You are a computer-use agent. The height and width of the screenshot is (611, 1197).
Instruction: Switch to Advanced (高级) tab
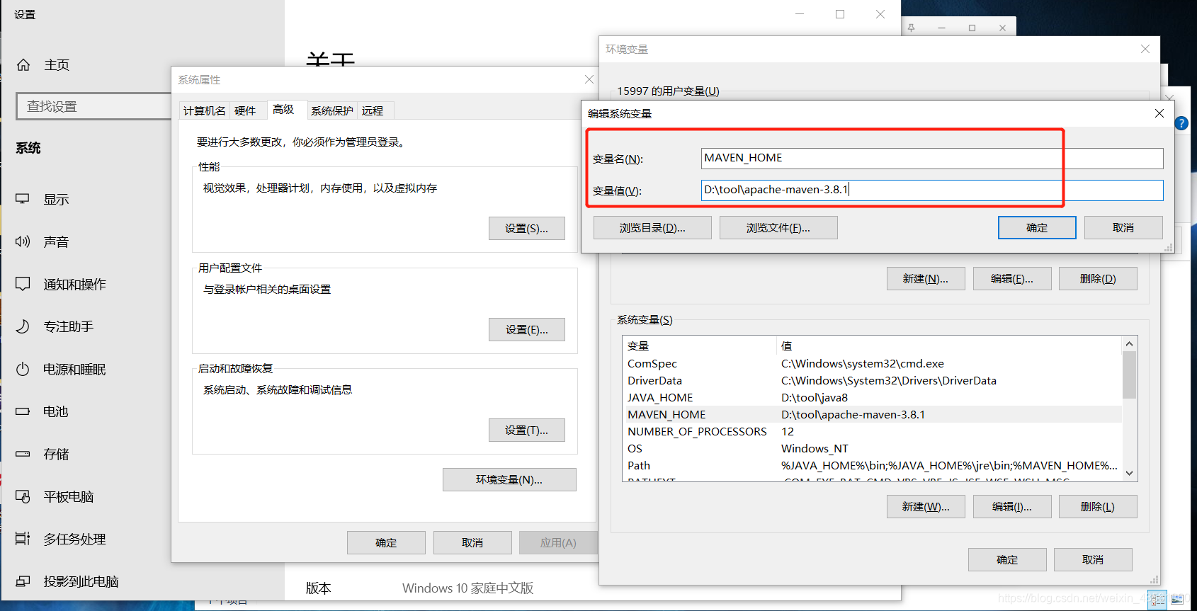(x=283, y=109)
